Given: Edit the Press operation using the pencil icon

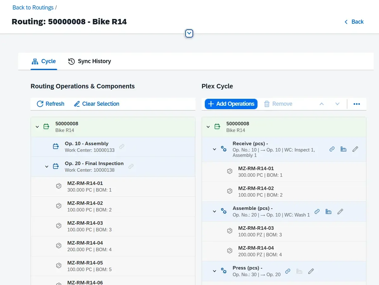Looking at the screenshot, I should pyautogui.click(x=311, y=271).
